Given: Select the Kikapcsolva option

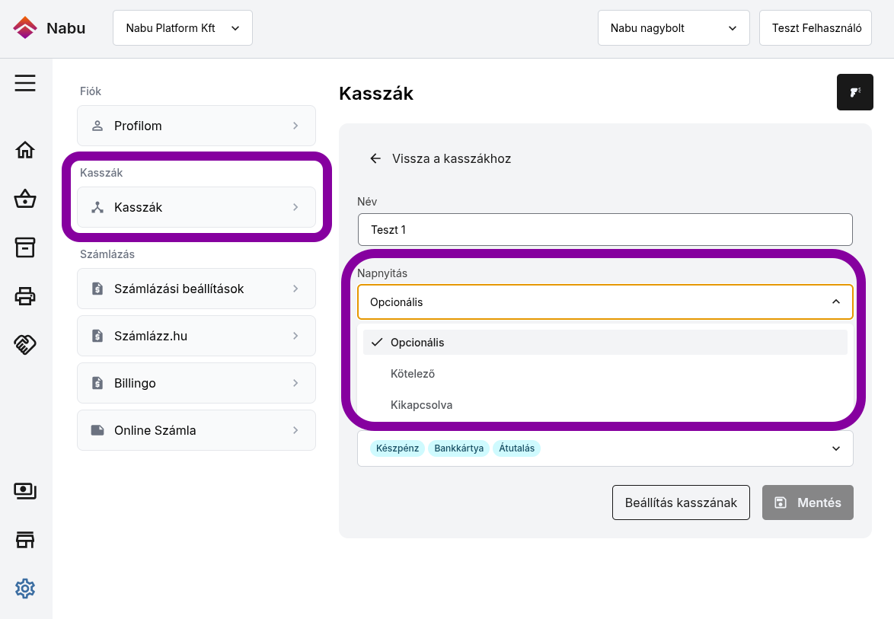Looking at the screenshot, I should tap(605, 405).
